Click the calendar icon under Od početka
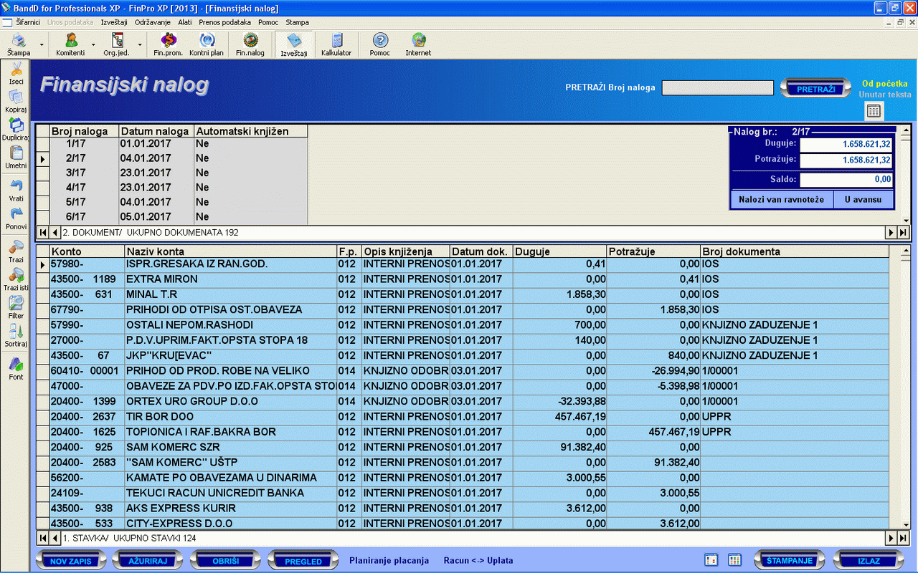918x573 pixels. [874, 111]
